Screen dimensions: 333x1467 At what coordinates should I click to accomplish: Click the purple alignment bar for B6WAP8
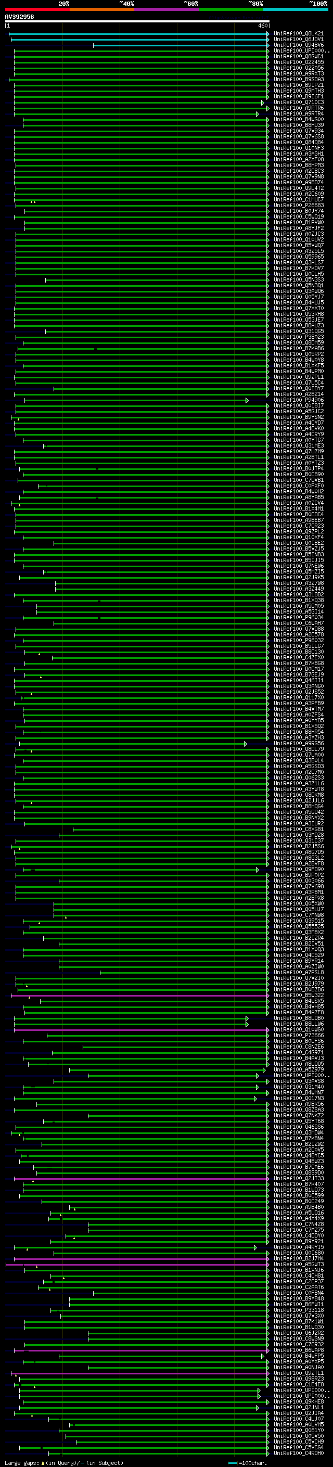(x=141, y=1350)
